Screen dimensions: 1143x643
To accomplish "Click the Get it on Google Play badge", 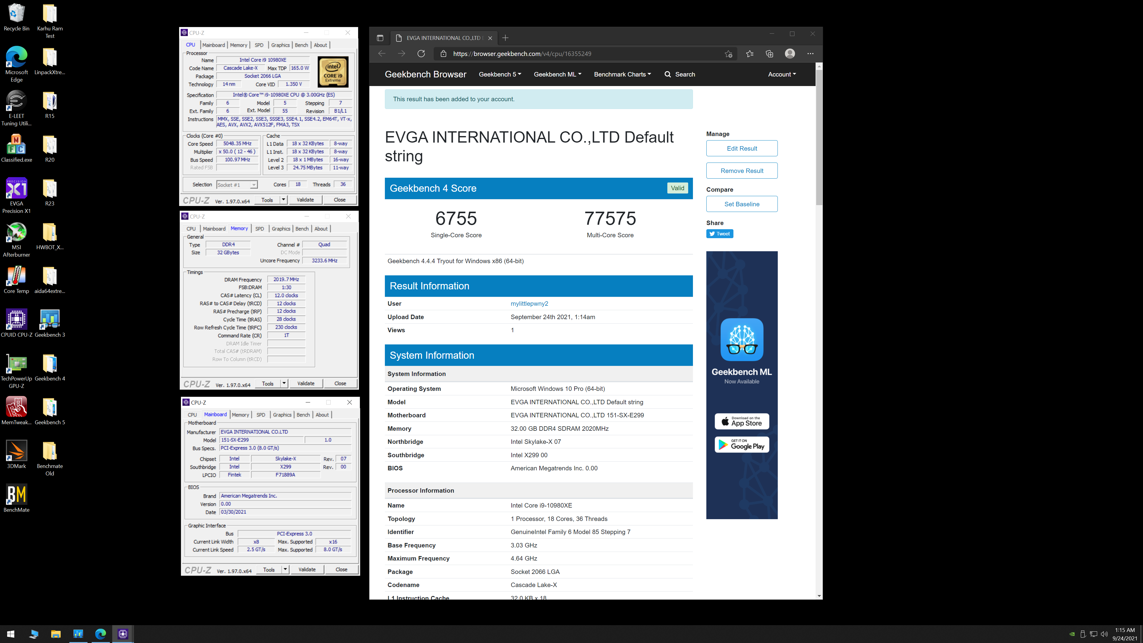I will [742, 444].
